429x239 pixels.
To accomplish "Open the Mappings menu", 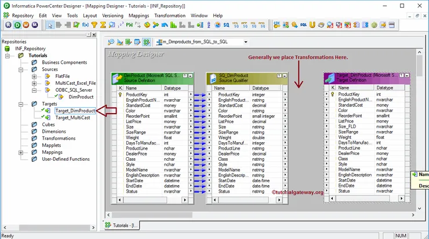I will (x=139, y=16).
